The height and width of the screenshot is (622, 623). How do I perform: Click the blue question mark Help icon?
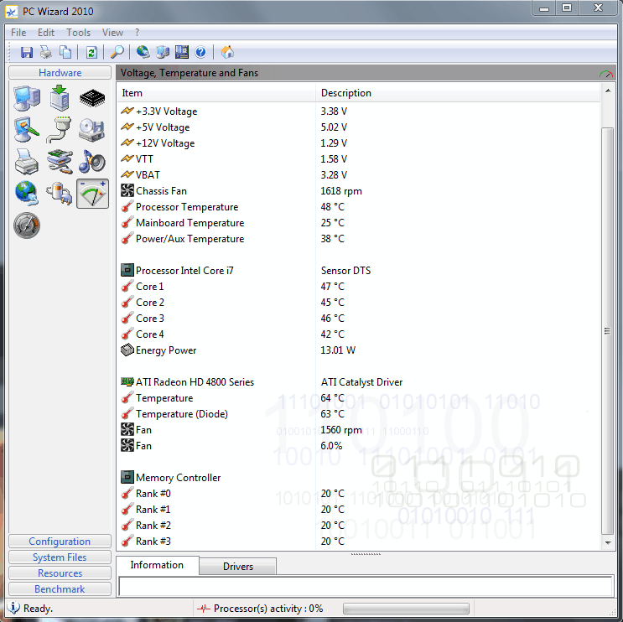coord(201,52)
